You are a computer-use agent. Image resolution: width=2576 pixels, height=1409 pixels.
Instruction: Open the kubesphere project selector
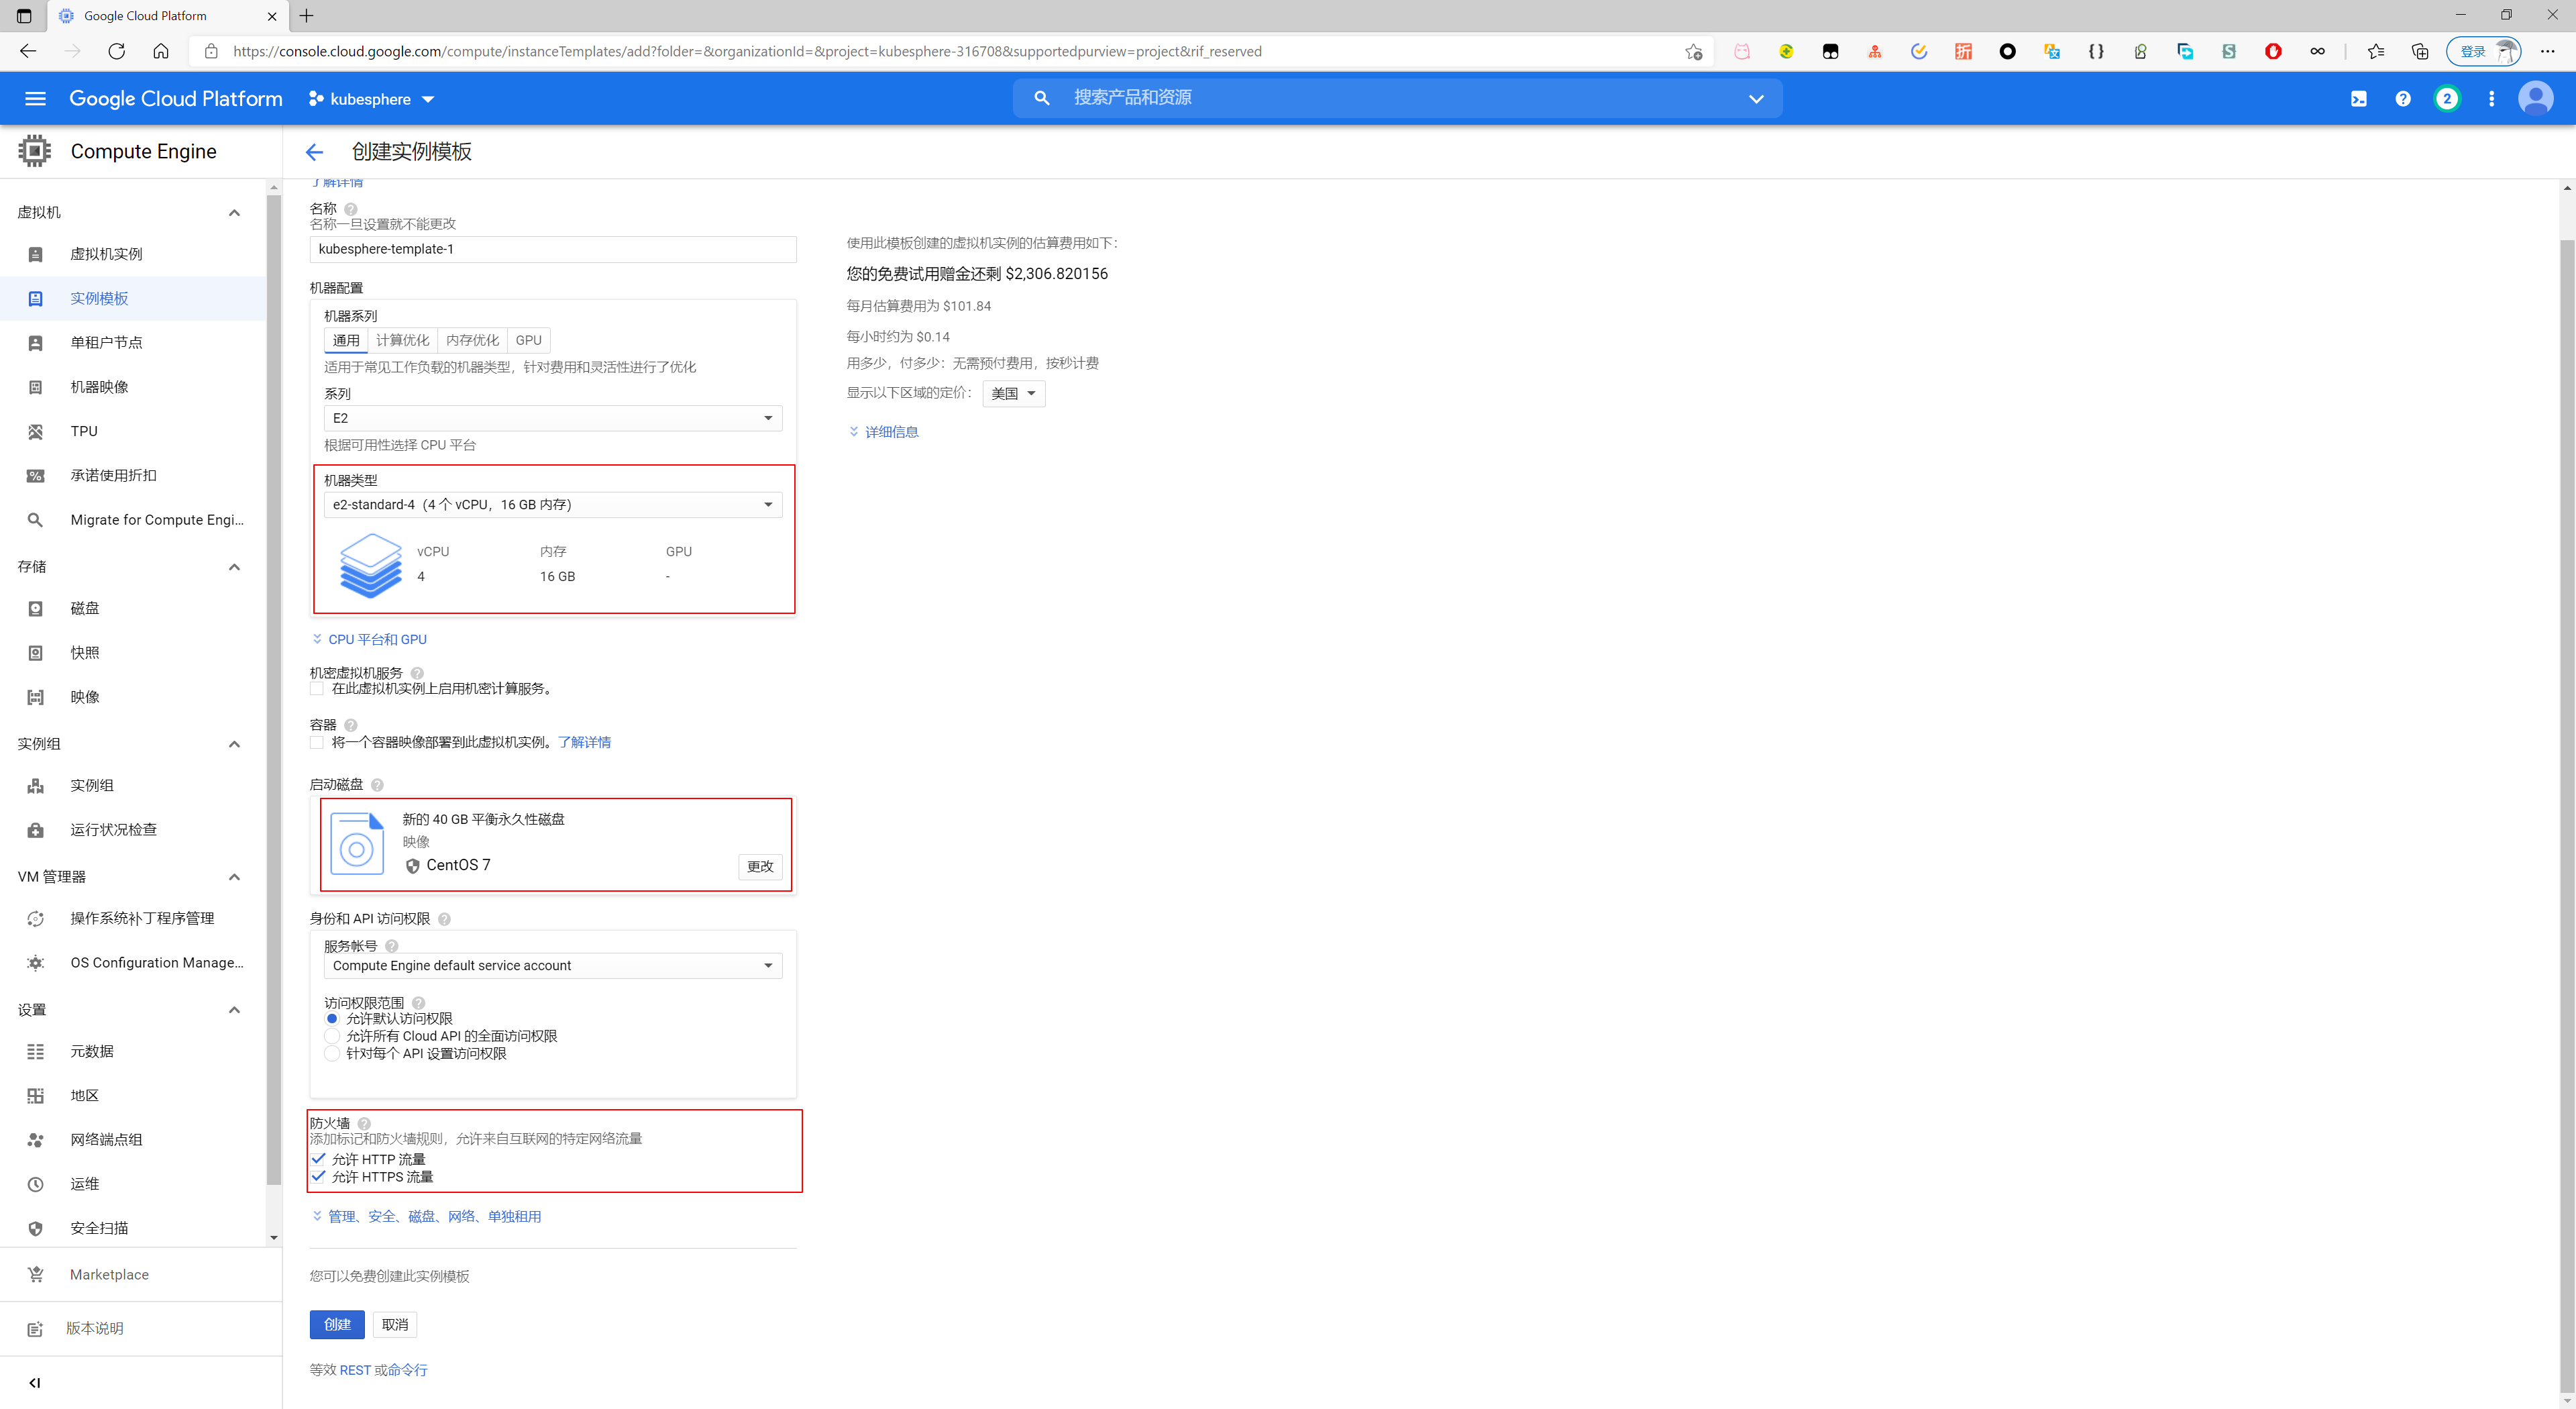pyautogui.click(x=371, y=99)
